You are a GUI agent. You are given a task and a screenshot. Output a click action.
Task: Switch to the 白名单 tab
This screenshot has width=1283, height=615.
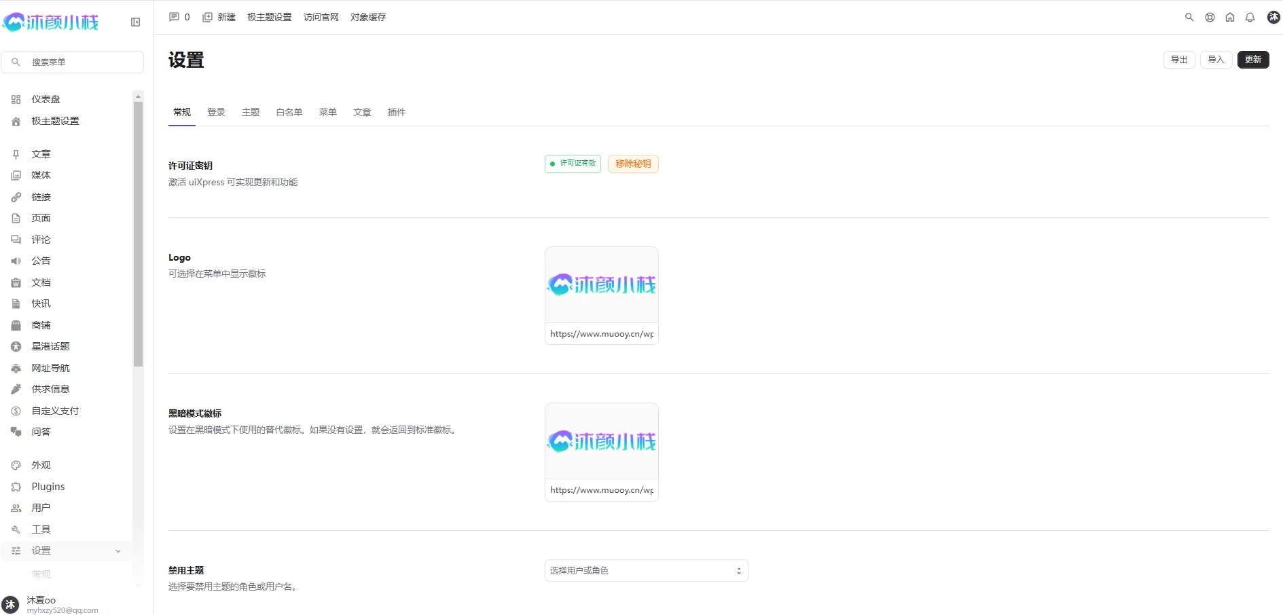289,112
